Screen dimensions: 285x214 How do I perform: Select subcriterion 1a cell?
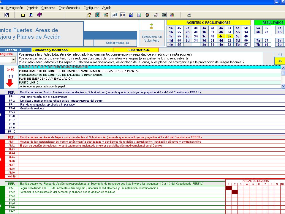(171, 28)
